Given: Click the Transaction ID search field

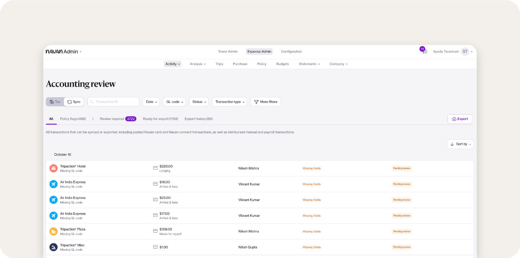Looking at the screenshot, I should click(113, 102).
